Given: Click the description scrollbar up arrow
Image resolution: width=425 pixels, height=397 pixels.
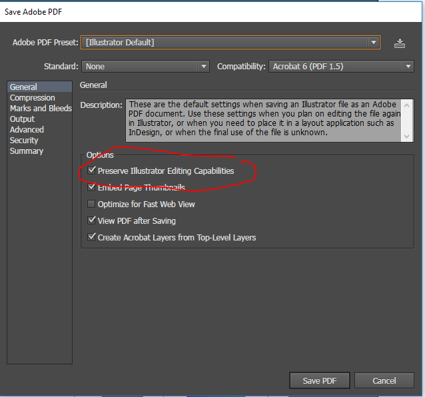Looking at the screenshot, I should tap(406, 105).
